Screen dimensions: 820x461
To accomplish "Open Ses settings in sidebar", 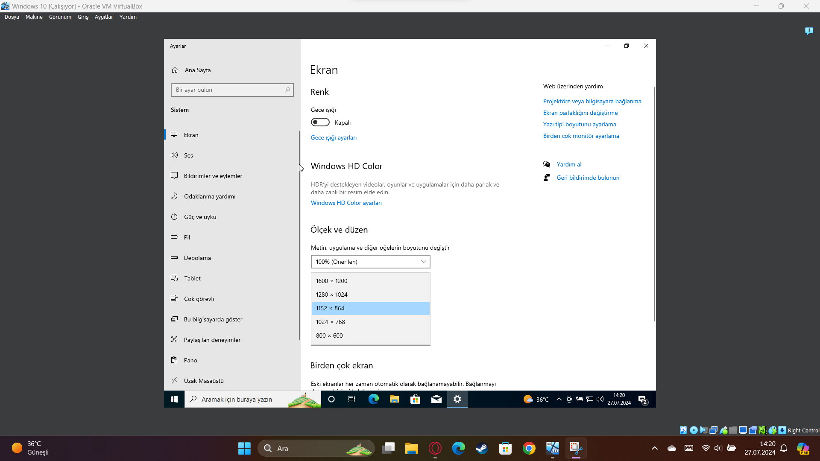I will 188,155.
